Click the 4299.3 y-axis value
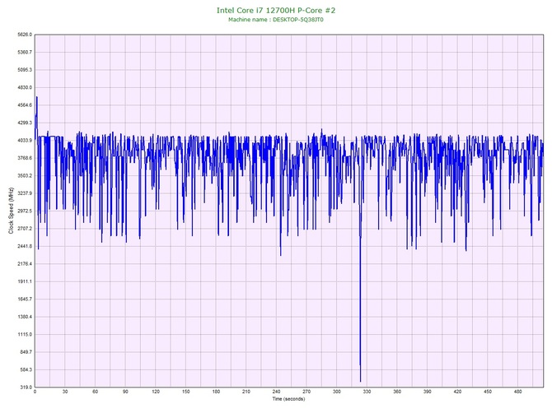The height and width of the screenshot is (413, 552). [25, 123]
